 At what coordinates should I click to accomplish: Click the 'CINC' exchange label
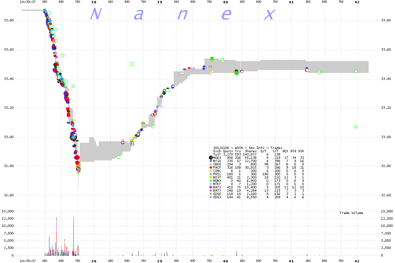click(x=217, y=171)
